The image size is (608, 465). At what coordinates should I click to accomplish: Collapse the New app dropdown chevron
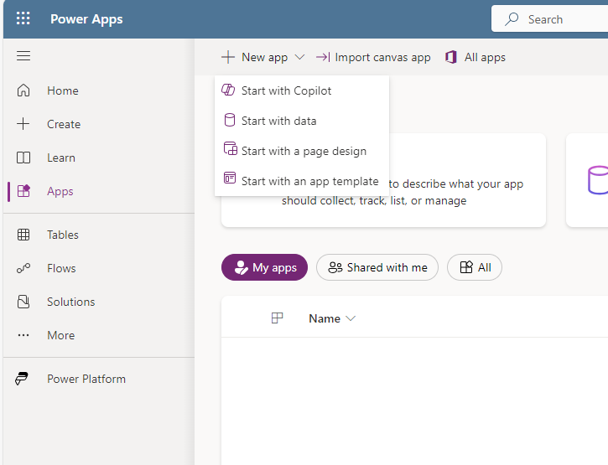(x=299, y=58)
